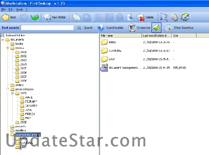The image size is (209, 155).
Task: Select the 2006 invoice folder
Action: (x=24, y=73)
